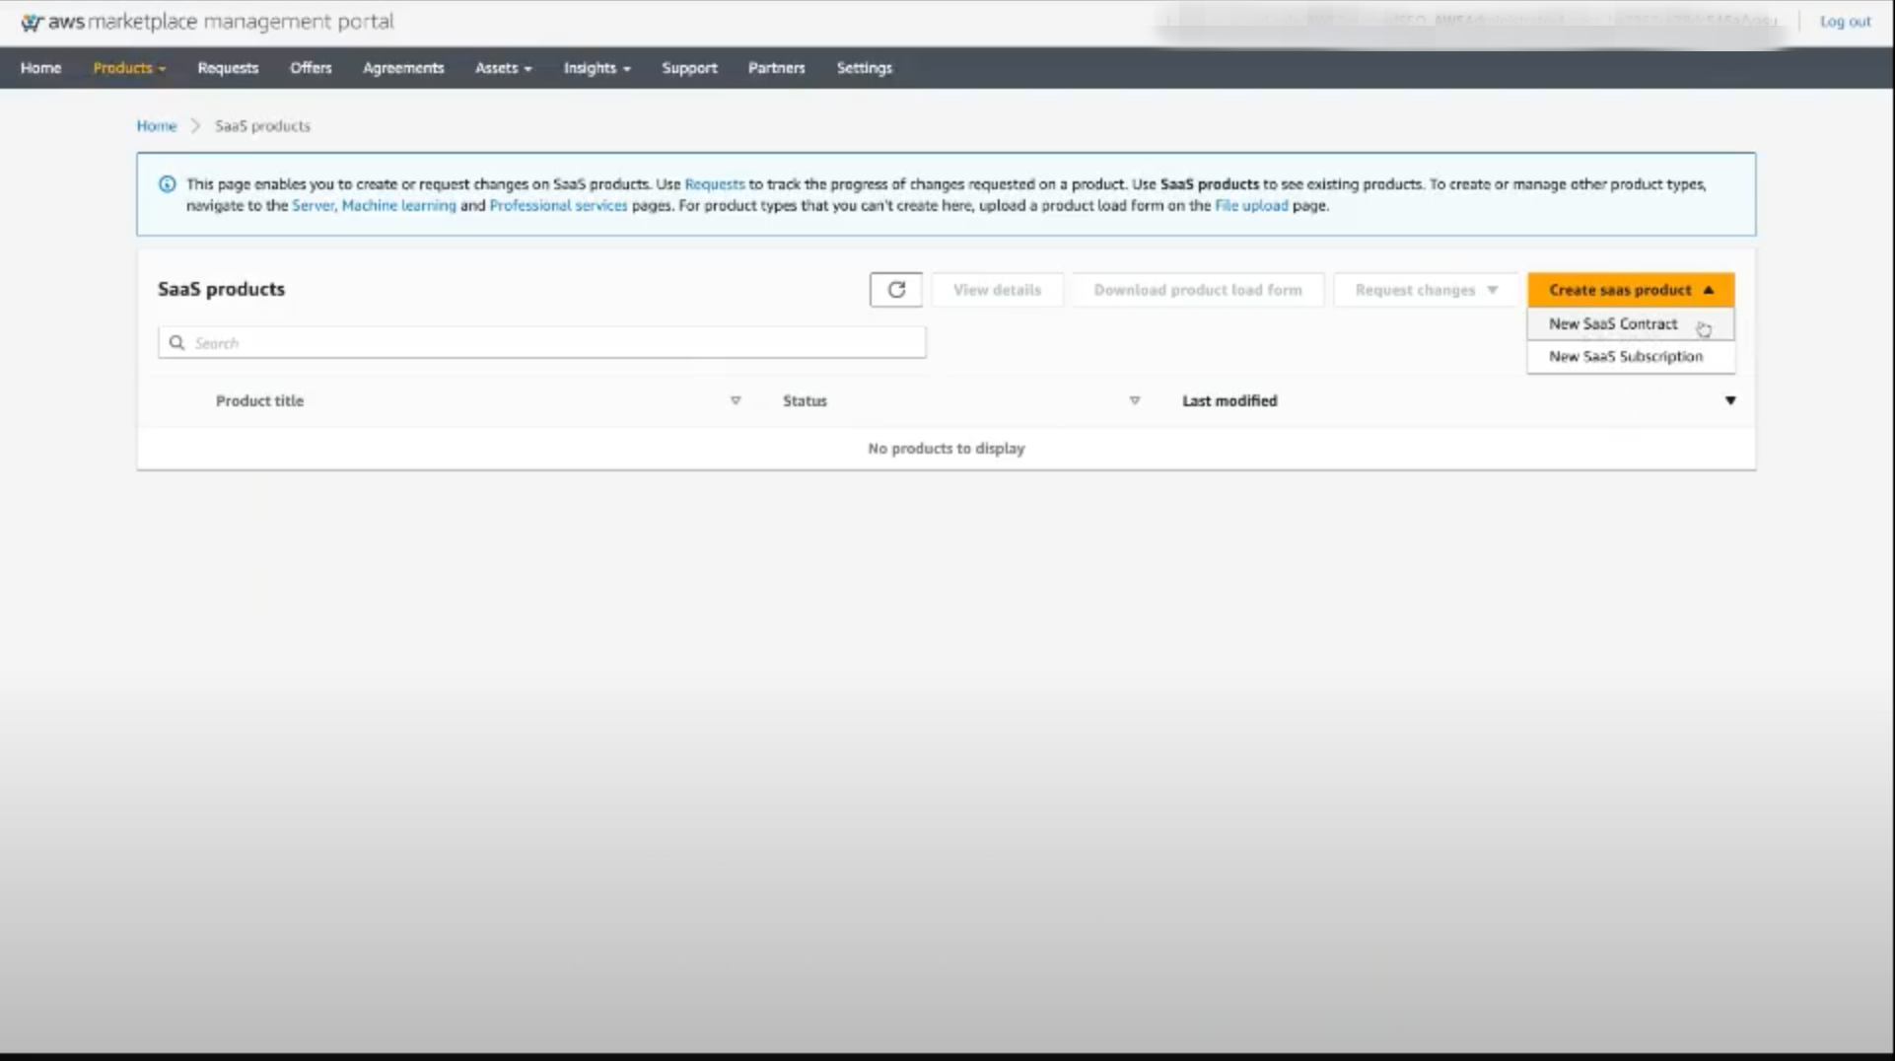Image resolution: width=1895 pixels, height=1061 pixels.
Task: Open the Requests nav item
Action: tap(228, 68)
